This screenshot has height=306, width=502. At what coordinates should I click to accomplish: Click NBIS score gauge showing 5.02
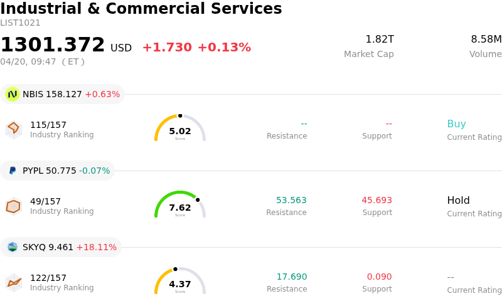(180, 129)
